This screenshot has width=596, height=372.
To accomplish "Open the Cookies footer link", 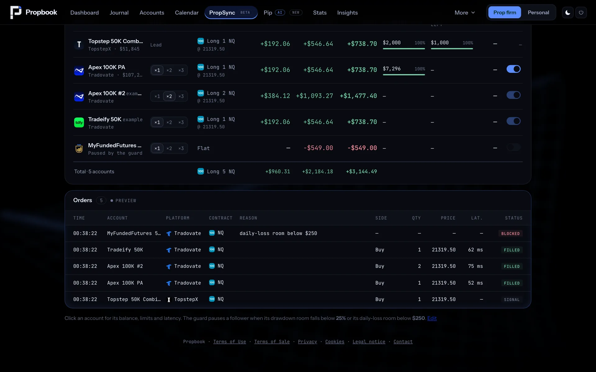I will [335, 342].
